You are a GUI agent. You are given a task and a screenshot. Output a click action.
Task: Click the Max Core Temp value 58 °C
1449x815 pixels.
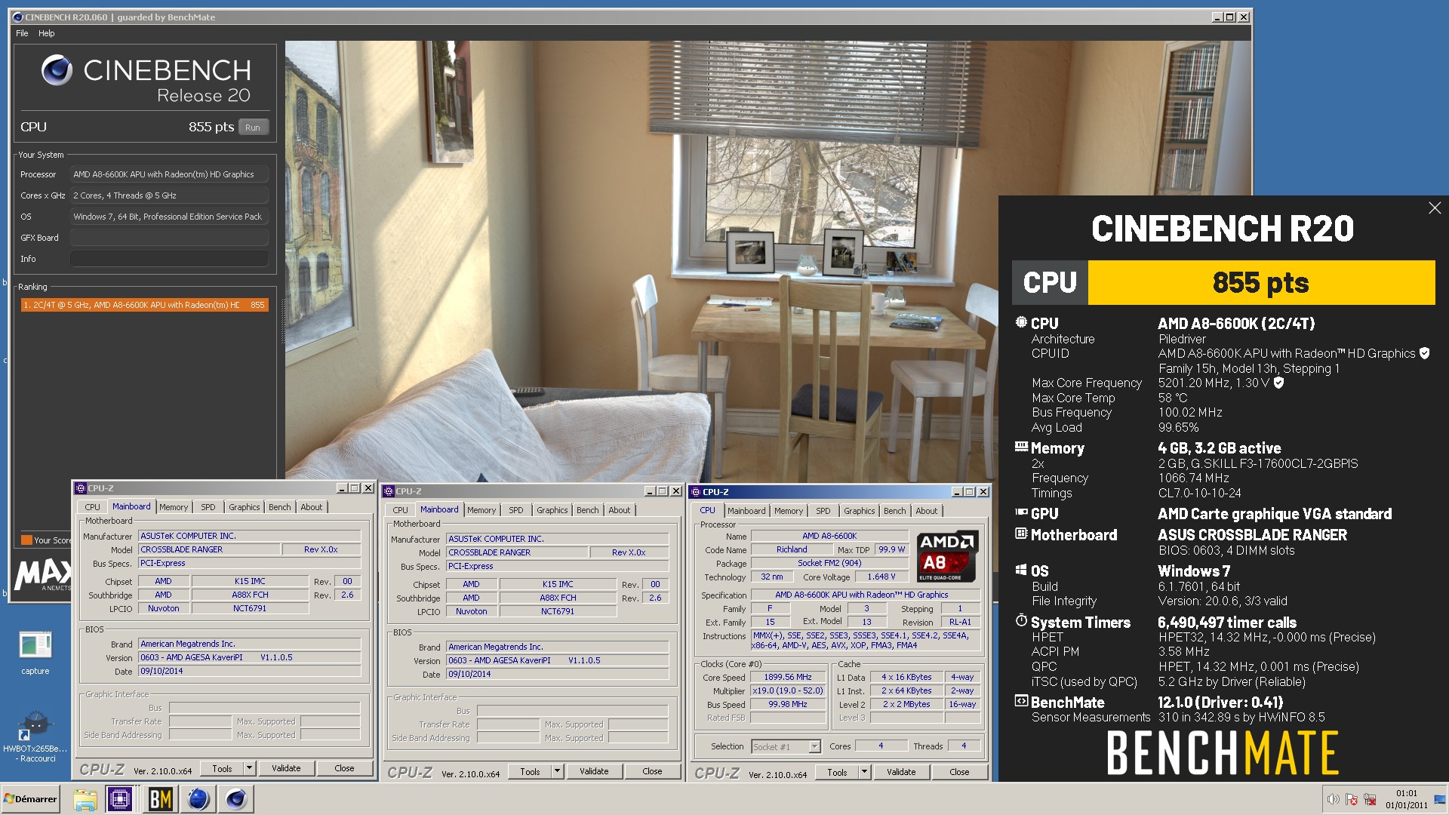(1173, 398)
